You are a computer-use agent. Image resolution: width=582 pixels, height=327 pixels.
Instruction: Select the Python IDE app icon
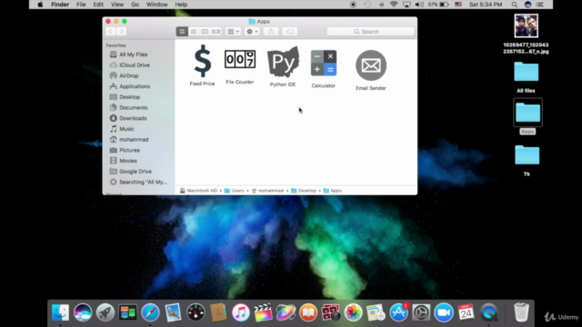pyautogui.click(x=283, y=62)
